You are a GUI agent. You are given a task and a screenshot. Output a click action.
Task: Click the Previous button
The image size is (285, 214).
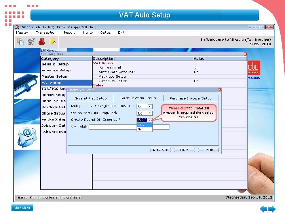click(160, 150)
